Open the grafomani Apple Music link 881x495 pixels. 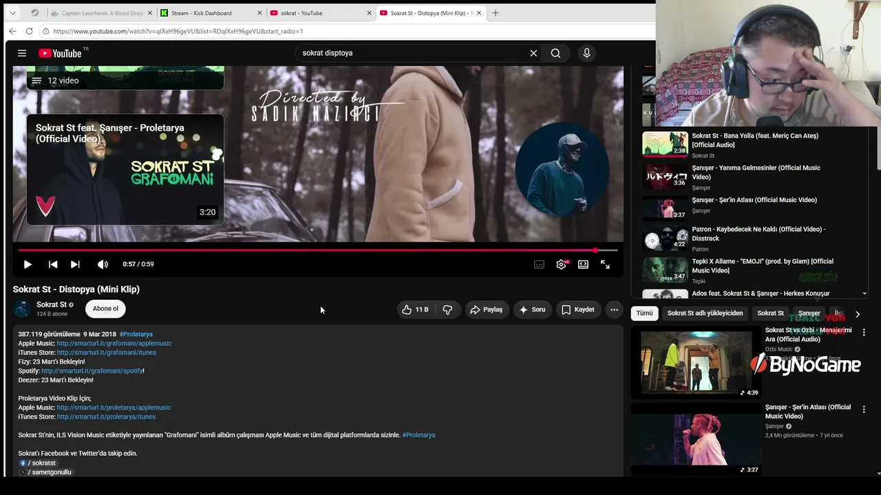[x=114, y=343]
